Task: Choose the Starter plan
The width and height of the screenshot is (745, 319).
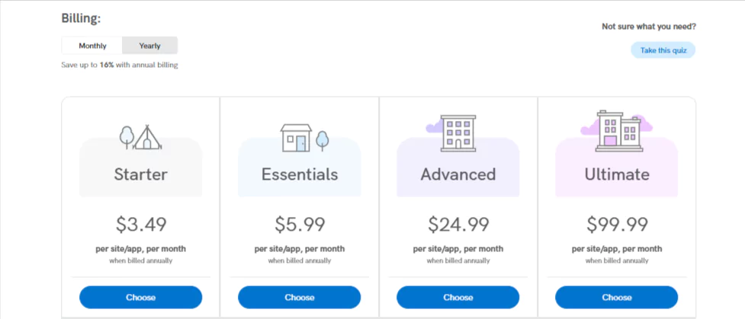Action: pos(140,298)
